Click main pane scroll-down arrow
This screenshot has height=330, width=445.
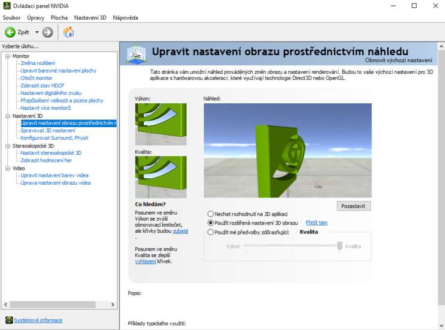[441, 326]
